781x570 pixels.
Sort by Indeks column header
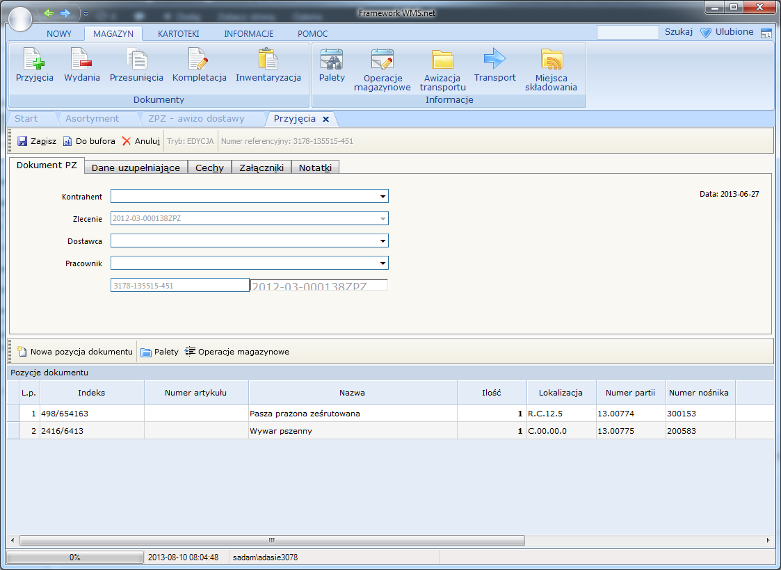(x=92, y=393)
